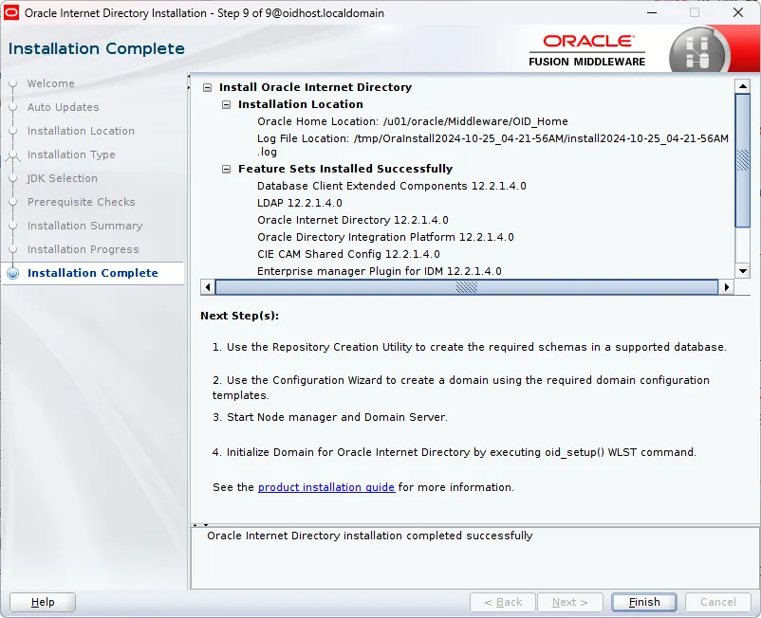
Task: Click the Oracle installer title bar icon
Action: click(11, 12)
